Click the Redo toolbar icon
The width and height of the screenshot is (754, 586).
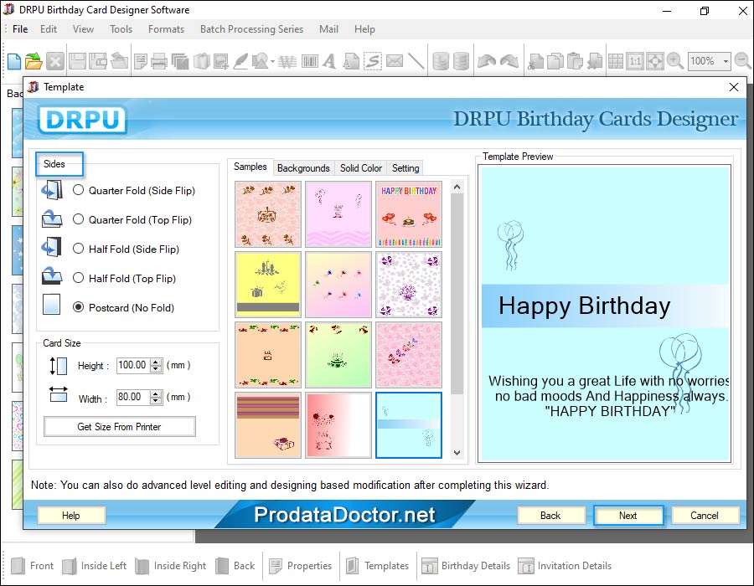pos(509,61)
